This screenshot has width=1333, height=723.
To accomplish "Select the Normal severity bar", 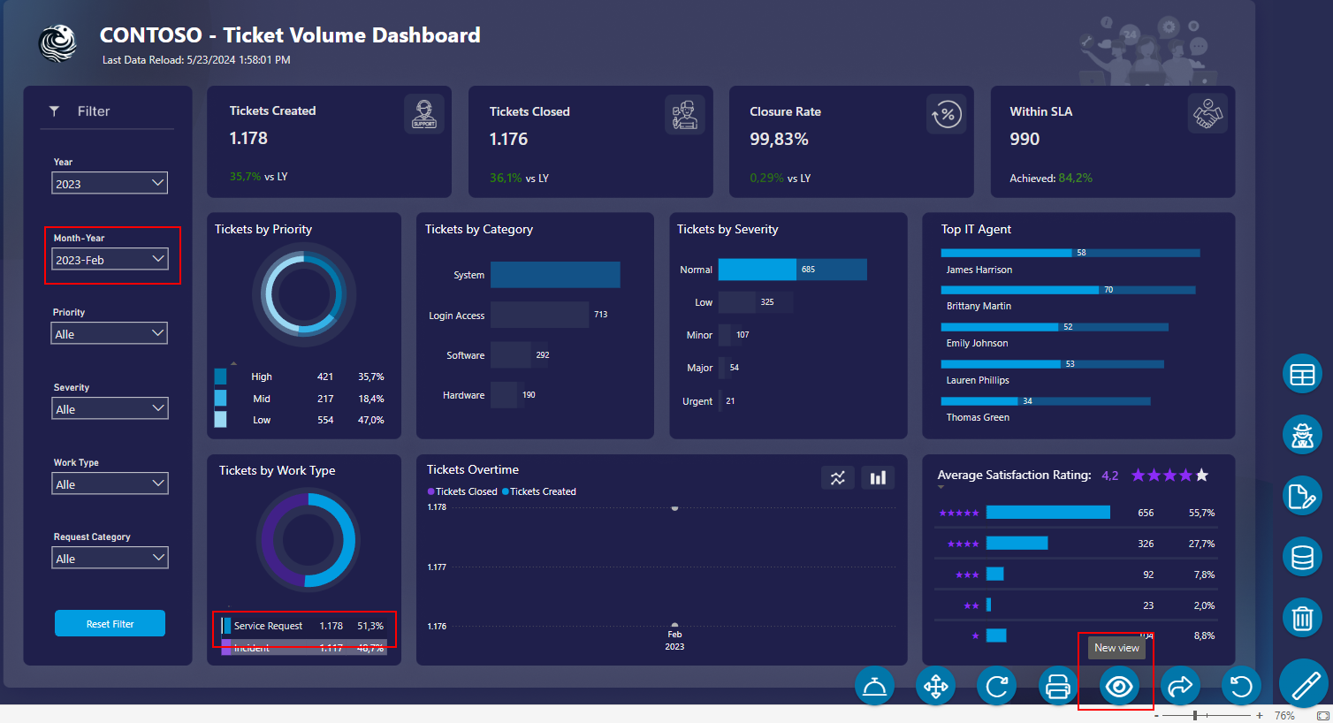I will [793, 270].
